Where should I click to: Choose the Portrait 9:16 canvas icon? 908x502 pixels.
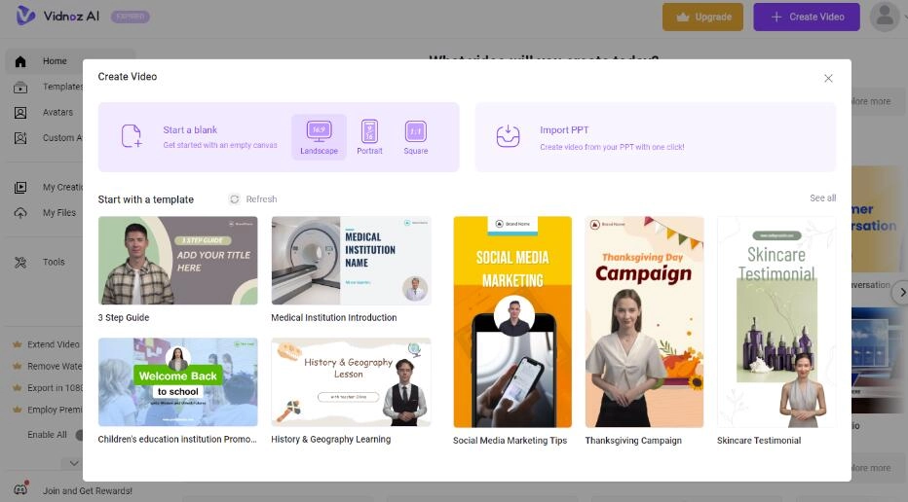pyautogui.click(x=369, y=131)
